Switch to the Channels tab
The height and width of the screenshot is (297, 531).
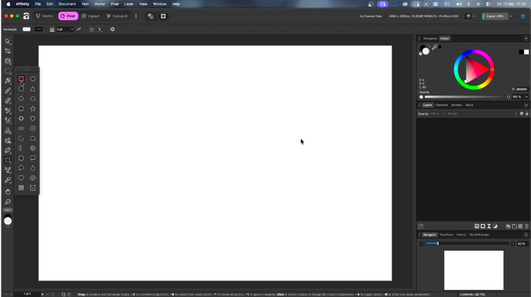click(441, 105)
